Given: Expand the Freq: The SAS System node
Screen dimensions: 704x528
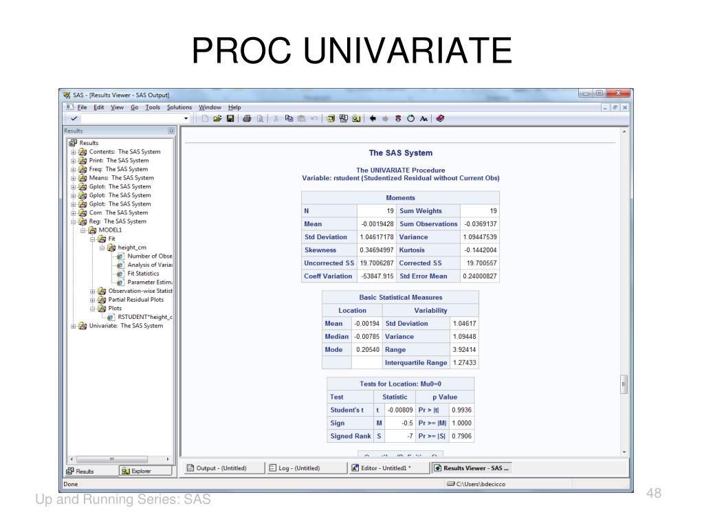Looking at the screenshot, I should (73, 169).
